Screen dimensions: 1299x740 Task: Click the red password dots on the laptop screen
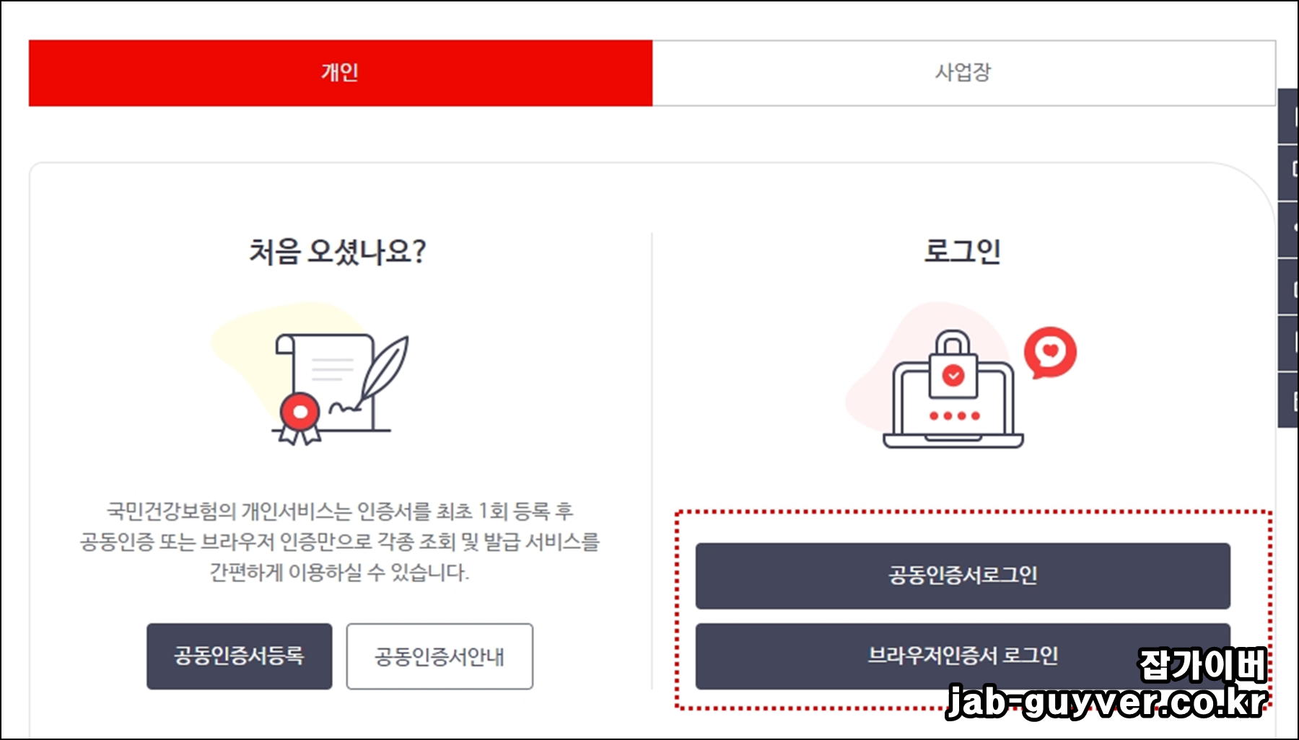[x=954, y=415]
